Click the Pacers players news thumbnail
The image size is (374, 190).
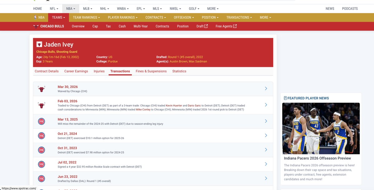pyautogui.click(x=321, y=128)
